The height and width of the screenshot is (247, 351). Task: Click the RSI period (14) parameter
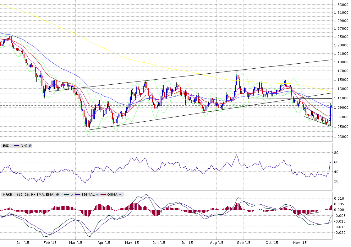point(24,145)
